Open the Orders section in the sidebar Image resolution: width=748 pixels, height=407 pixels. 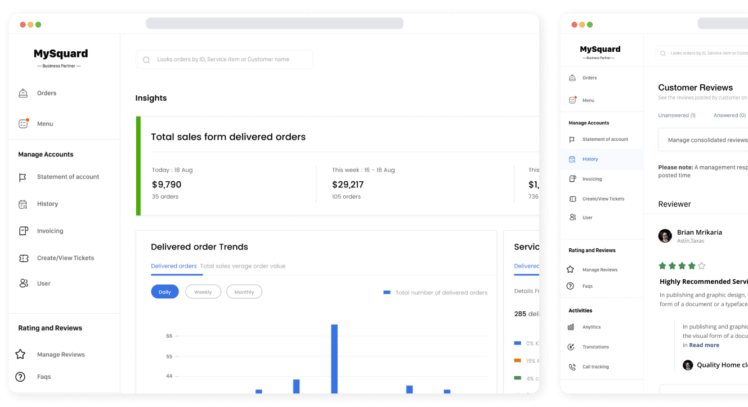[x=23, y=93]
